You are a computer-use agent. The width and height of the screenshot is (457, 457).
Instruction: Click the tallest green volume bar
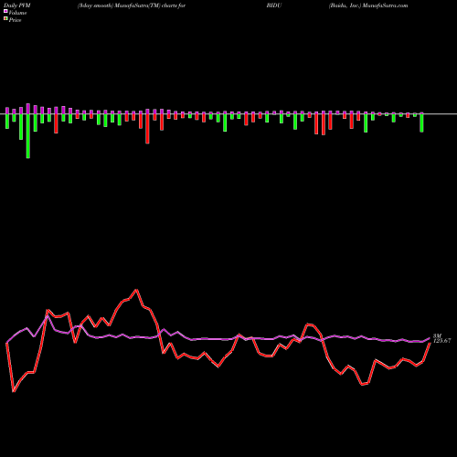28,136
